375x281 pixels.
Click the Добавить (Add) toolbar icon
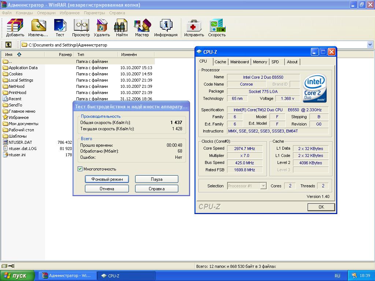[15, 28]
